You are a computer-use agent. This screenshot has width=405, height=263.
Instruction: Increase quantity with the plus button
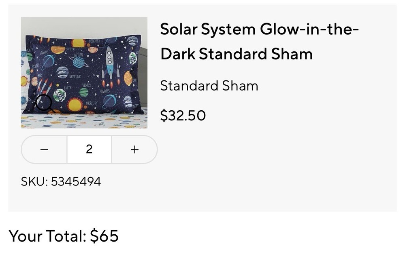click(134, 149)
